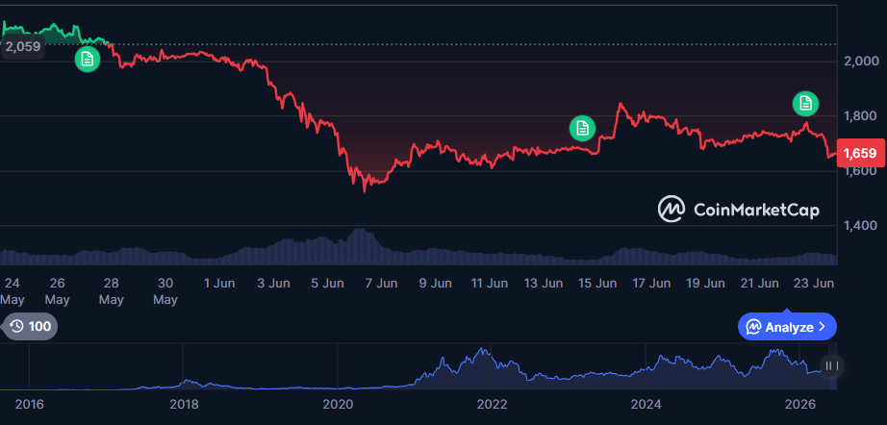Click the 30 May date label
Viewport: 887px width, 425px height.
[165, 291]
